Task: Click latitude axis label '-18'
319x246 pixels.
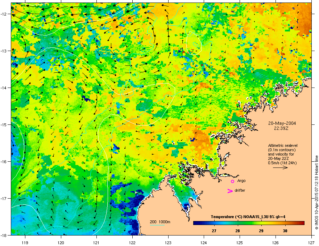Action: point(4,235)
